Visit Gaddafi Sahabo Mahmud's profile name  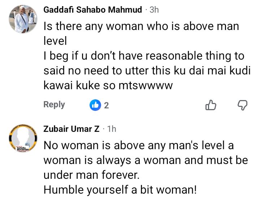[92, 10]
